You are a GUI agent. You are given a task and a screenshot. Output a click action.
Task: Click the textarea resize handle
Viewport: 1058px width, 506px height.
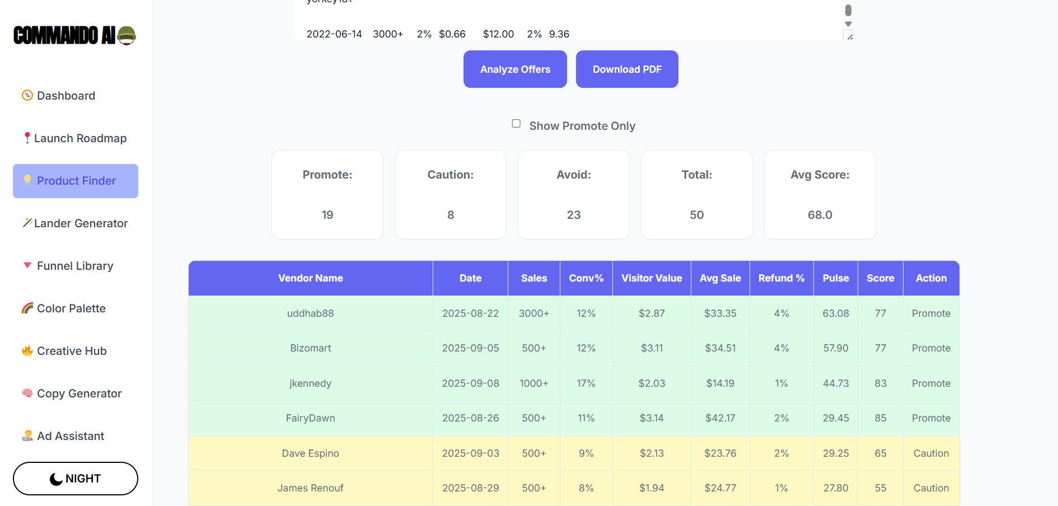coord(850,37)
